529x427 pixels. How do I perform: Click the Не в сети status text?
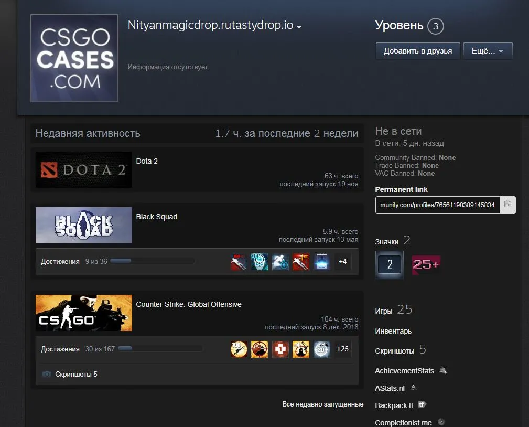tap(398, 131)
